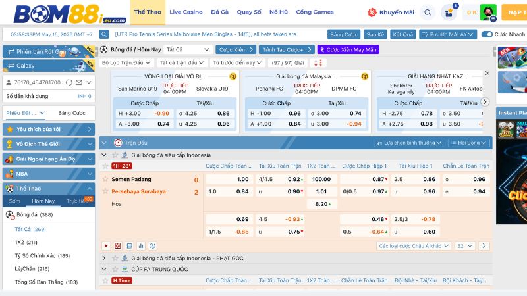This screenshot has height=296, width=527.
Task: Toggle star on the 1H 28' header row
Action: [105, 166]
